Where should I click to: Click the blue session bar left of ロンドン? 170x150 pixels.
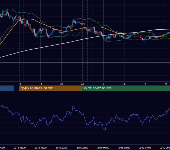7,88
